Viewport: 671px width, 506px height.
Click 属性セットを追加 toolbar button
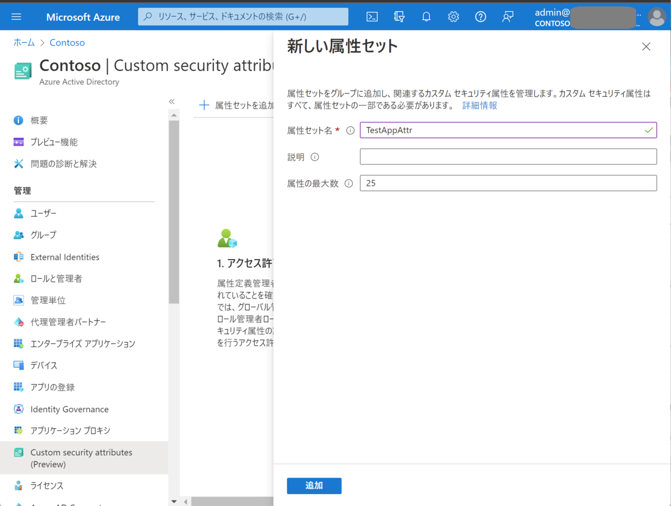click(x=237, y=105)
